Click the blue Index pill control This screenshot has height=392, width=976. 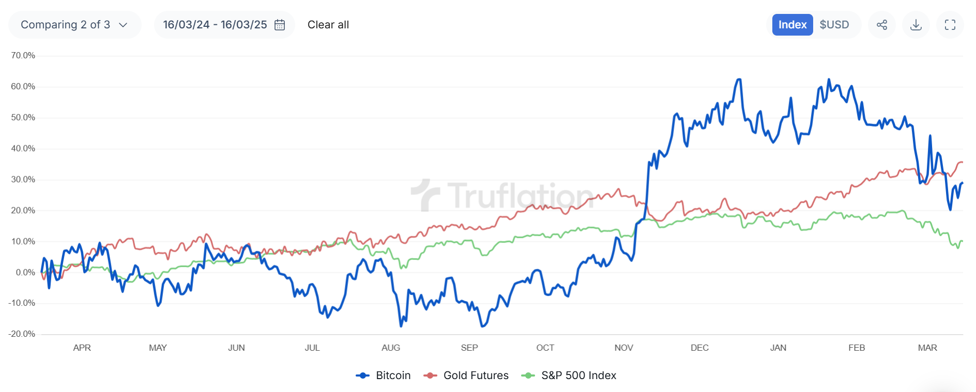(x=792, y=24)
